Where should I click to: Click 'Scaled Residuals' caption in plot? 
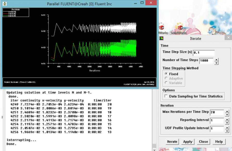20,82
